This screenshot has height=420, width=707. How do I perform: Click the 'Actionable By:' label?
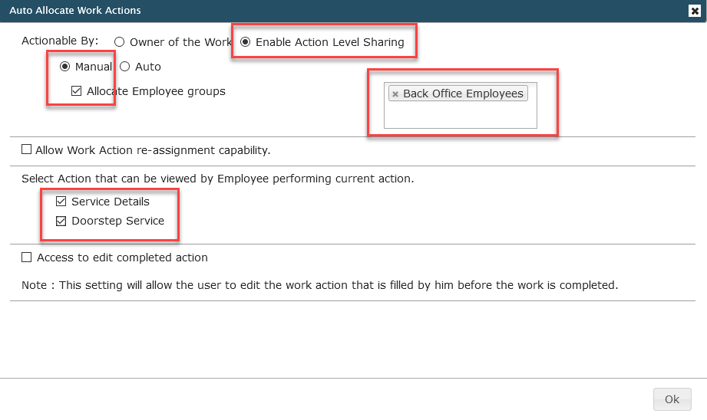pyautogui.click(x=60, y=40)
